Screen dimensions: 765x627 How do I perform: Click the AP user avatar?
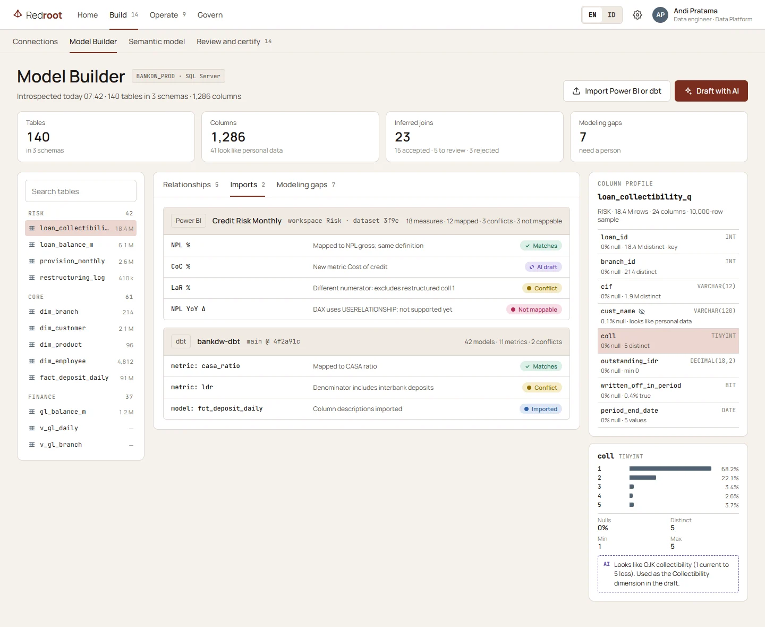coord(660,15)
